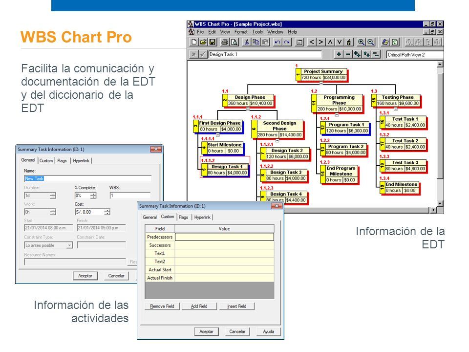This screenshot has height=352, width=469.
Task: Click the Save floppy disk icon
Action: pos(213,42)
